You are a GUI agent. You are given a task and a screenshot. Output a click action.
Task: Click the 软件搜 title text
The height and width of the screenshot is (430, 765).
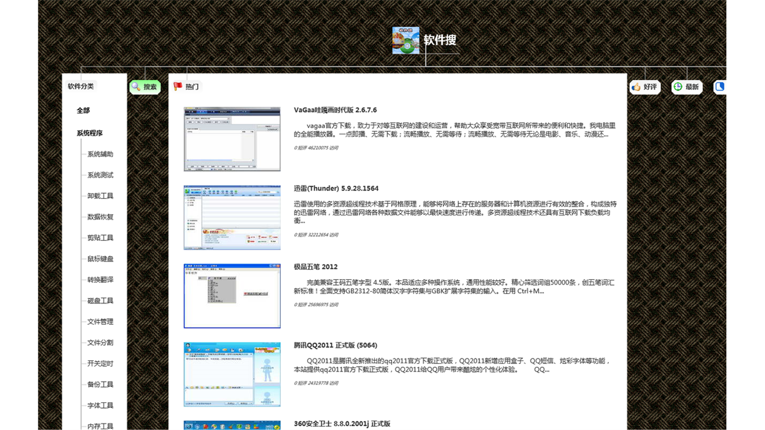click(440, 40)
